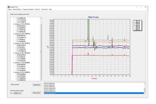The image size is (156, 104).
Task: Zoom out using the Zoom-Out menu
Action: point(44,9)
